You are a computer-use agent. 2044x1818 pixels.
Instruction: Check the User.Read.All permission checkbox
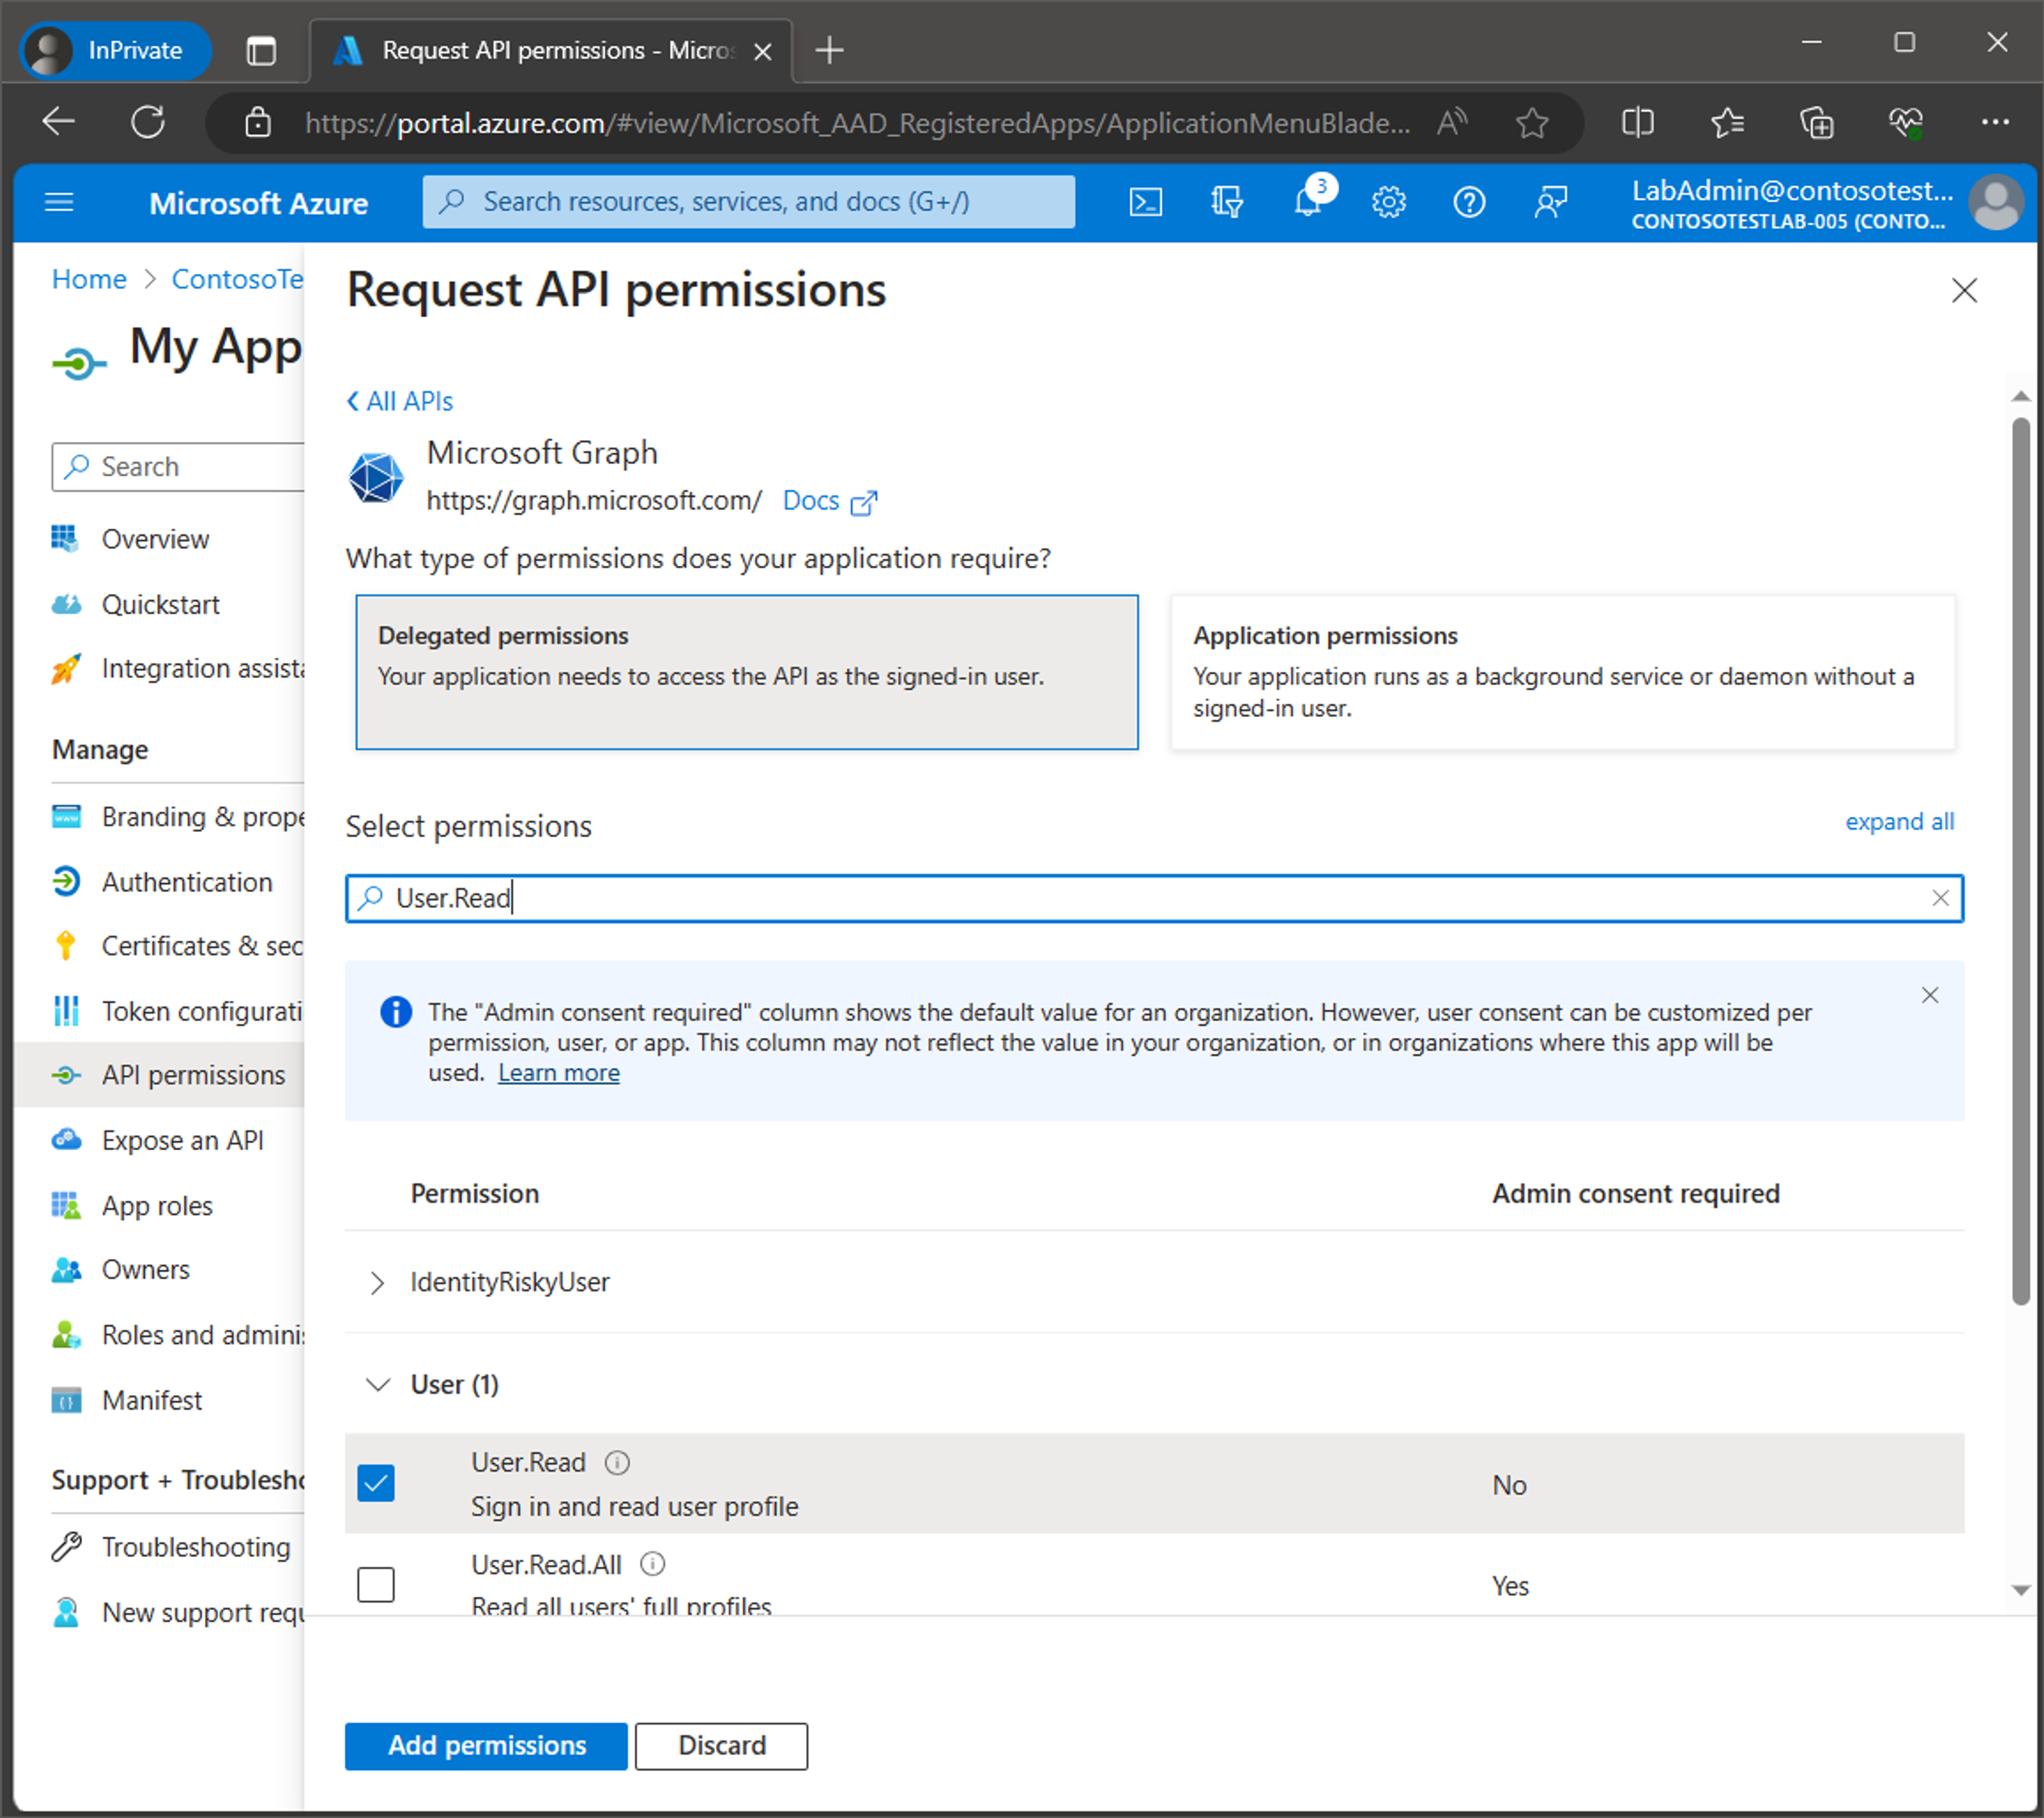376,1585
